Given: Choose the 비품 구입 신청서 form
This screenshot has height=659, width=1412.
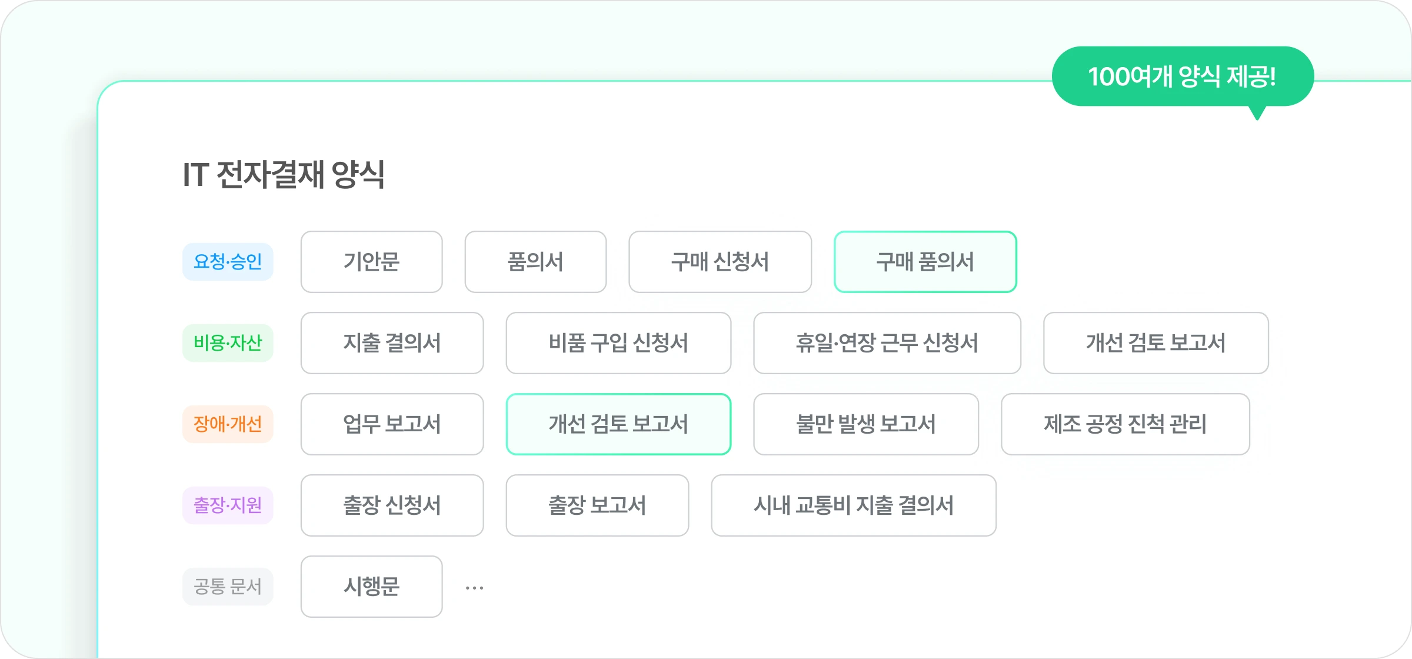Looking at the screenshot, I should coord(618,343).
